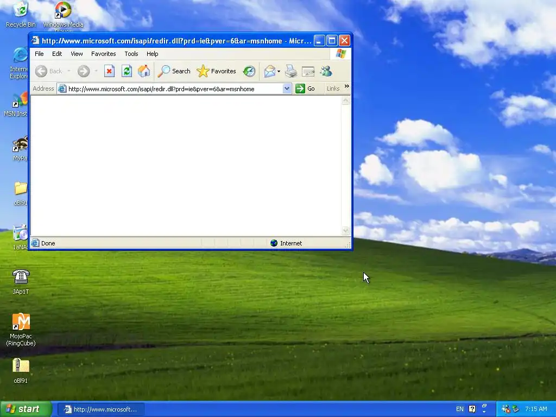Open the Edit menu
Image resolution: width=556 pixels, height=417 pixels.
click(57, 54)
